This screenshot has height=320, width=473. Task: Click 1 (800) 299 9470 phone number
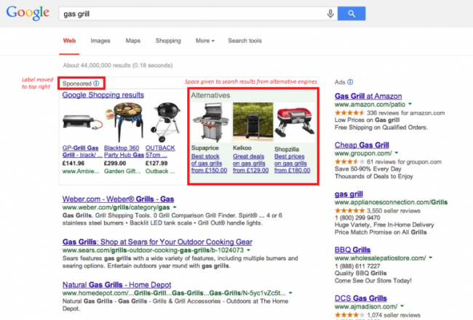click(x=357, y=217)
